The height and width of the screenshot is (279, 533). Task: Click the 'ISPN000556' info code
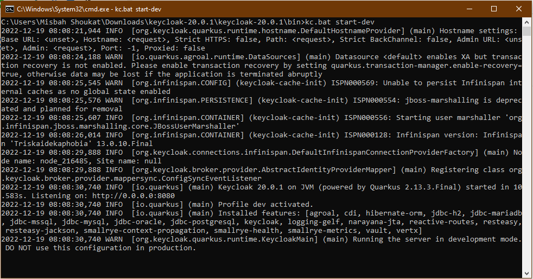(366, 118)
